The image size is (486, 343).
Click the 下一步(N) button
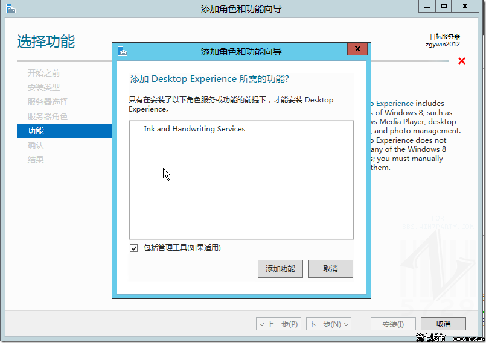(328, 324)
